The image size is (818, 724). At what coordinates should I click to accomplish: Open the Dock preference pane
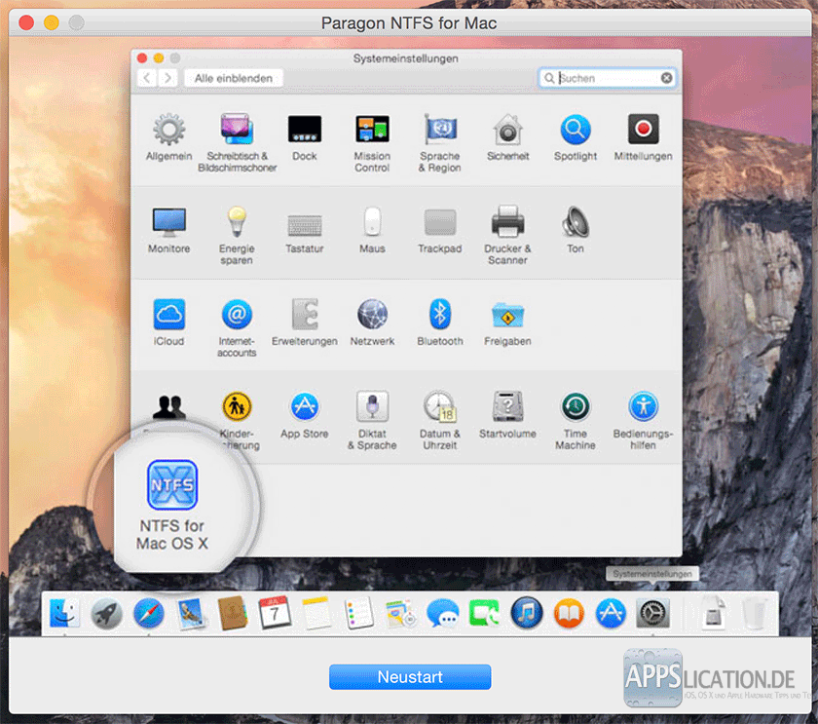(305, 137)
